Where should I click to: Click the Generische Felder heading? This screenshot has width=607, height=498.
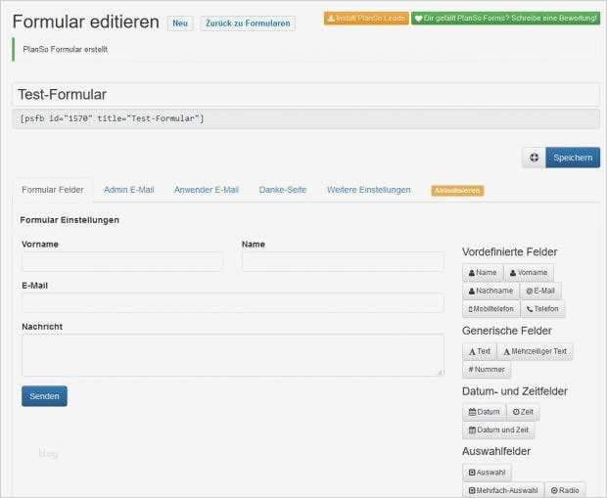[x=507, y=331]
